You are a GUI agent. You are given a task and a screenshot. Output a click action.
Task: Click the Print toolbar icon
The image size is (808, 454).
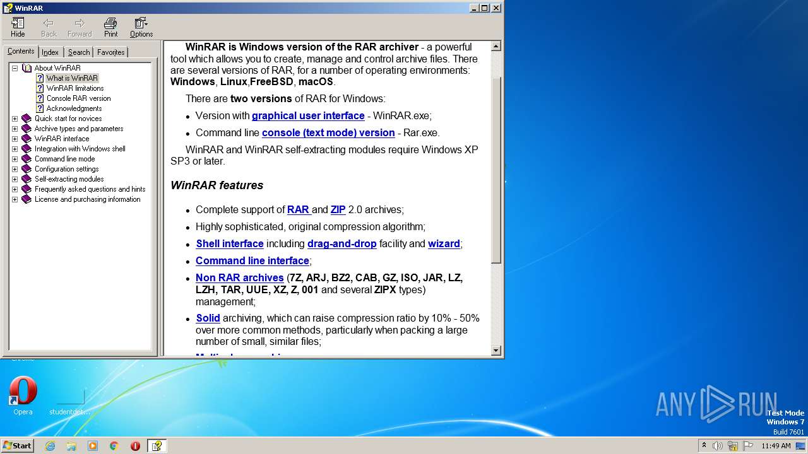click(x=110, y=27)
